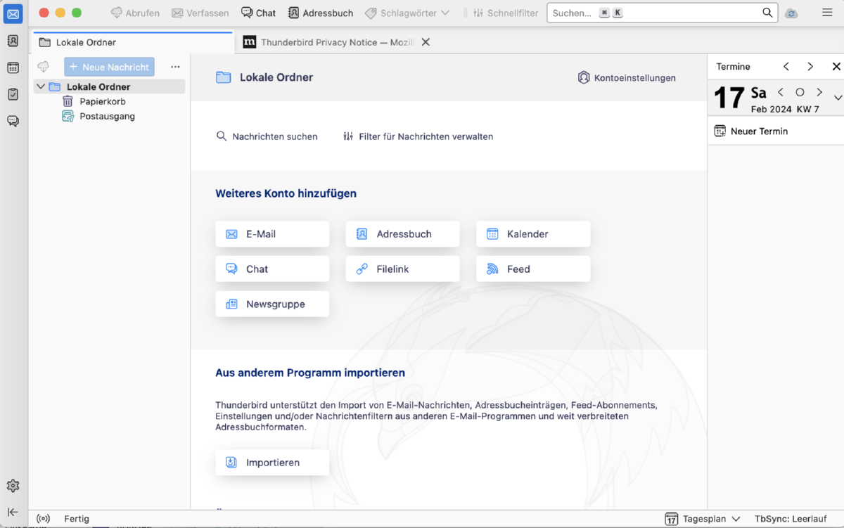Image resolution: width=844 pixels, height=528 pixels.
Task: Expand the mini calendar chevron under Termine
Action: click(837, 98)
